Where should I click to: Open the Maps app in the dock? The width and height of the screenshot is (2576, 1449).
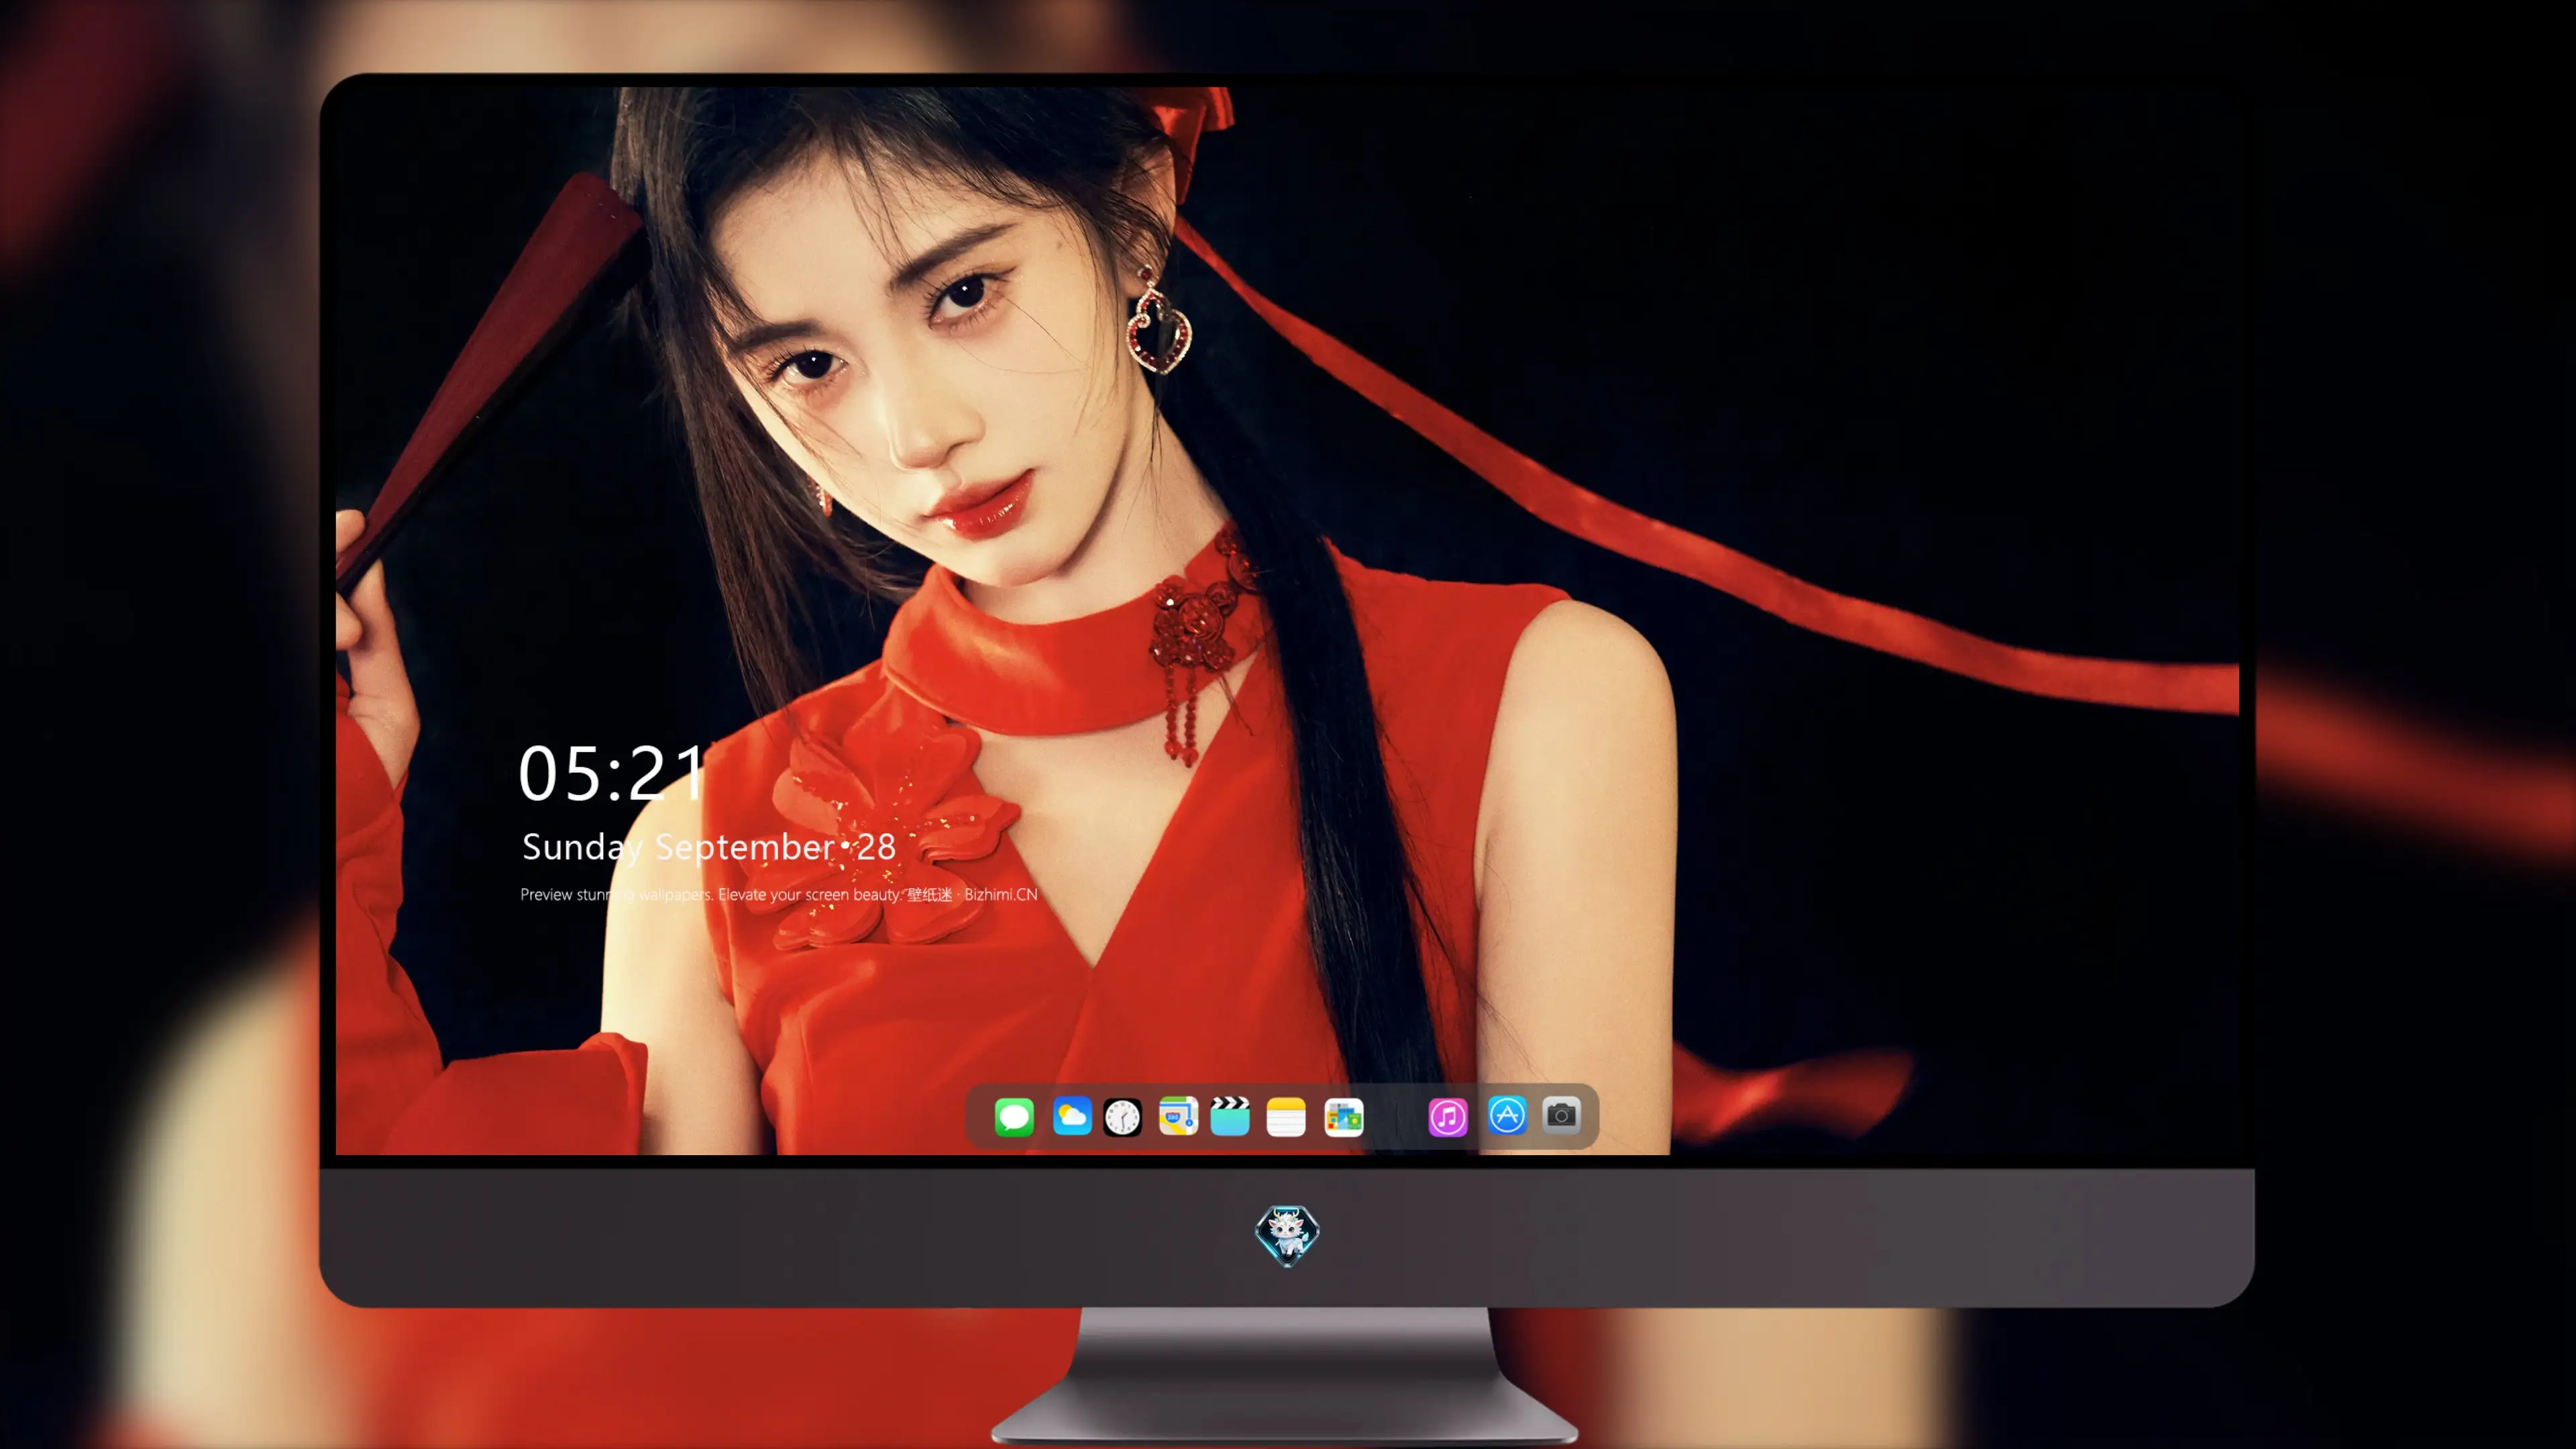tap(1178, 1117)
